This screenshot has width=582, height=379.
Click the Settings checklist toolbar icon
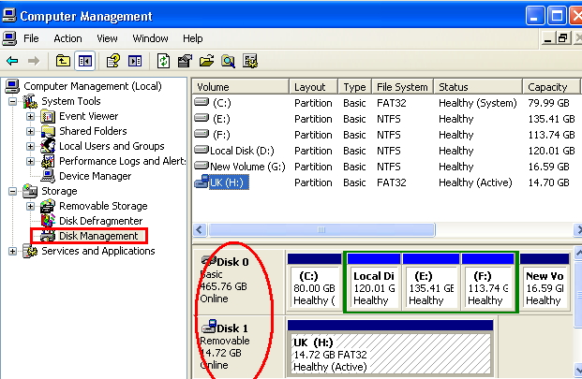click(x=250, y=61)
